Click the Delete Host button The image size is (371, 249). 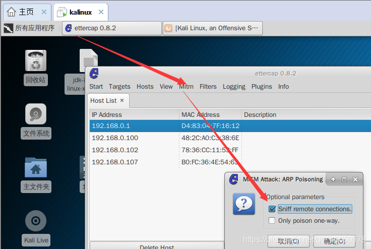pos(157,246)
